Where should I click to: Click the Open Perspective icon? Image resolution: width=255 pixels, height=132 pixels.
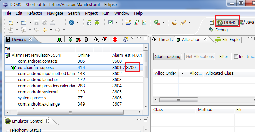(x=212, y=22)
